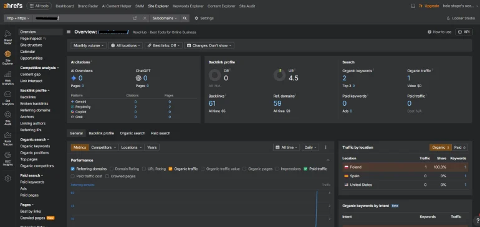
Task: Click the ahrefs logo
Action: (13, 6)
